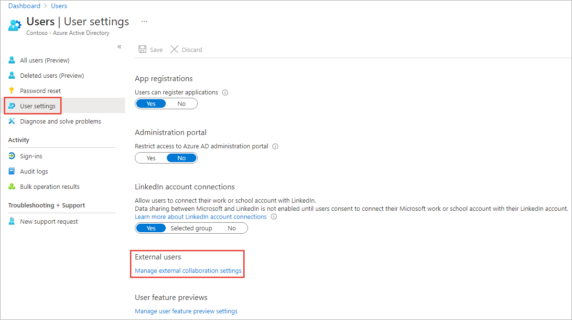Click the Sign-ins arrow icon
Image resolution: width=572 pixels, height=320 pixels.
11,156
